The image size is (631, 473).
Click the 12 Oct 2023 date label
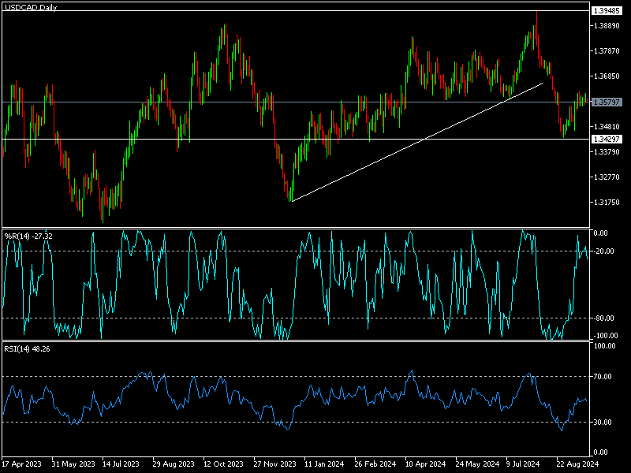pos(223,464)
